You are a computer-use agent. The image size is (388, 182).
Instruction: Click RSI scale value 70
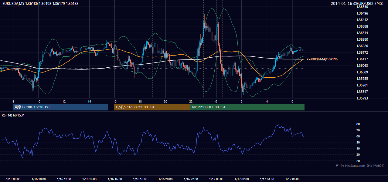tap(358, 130)
